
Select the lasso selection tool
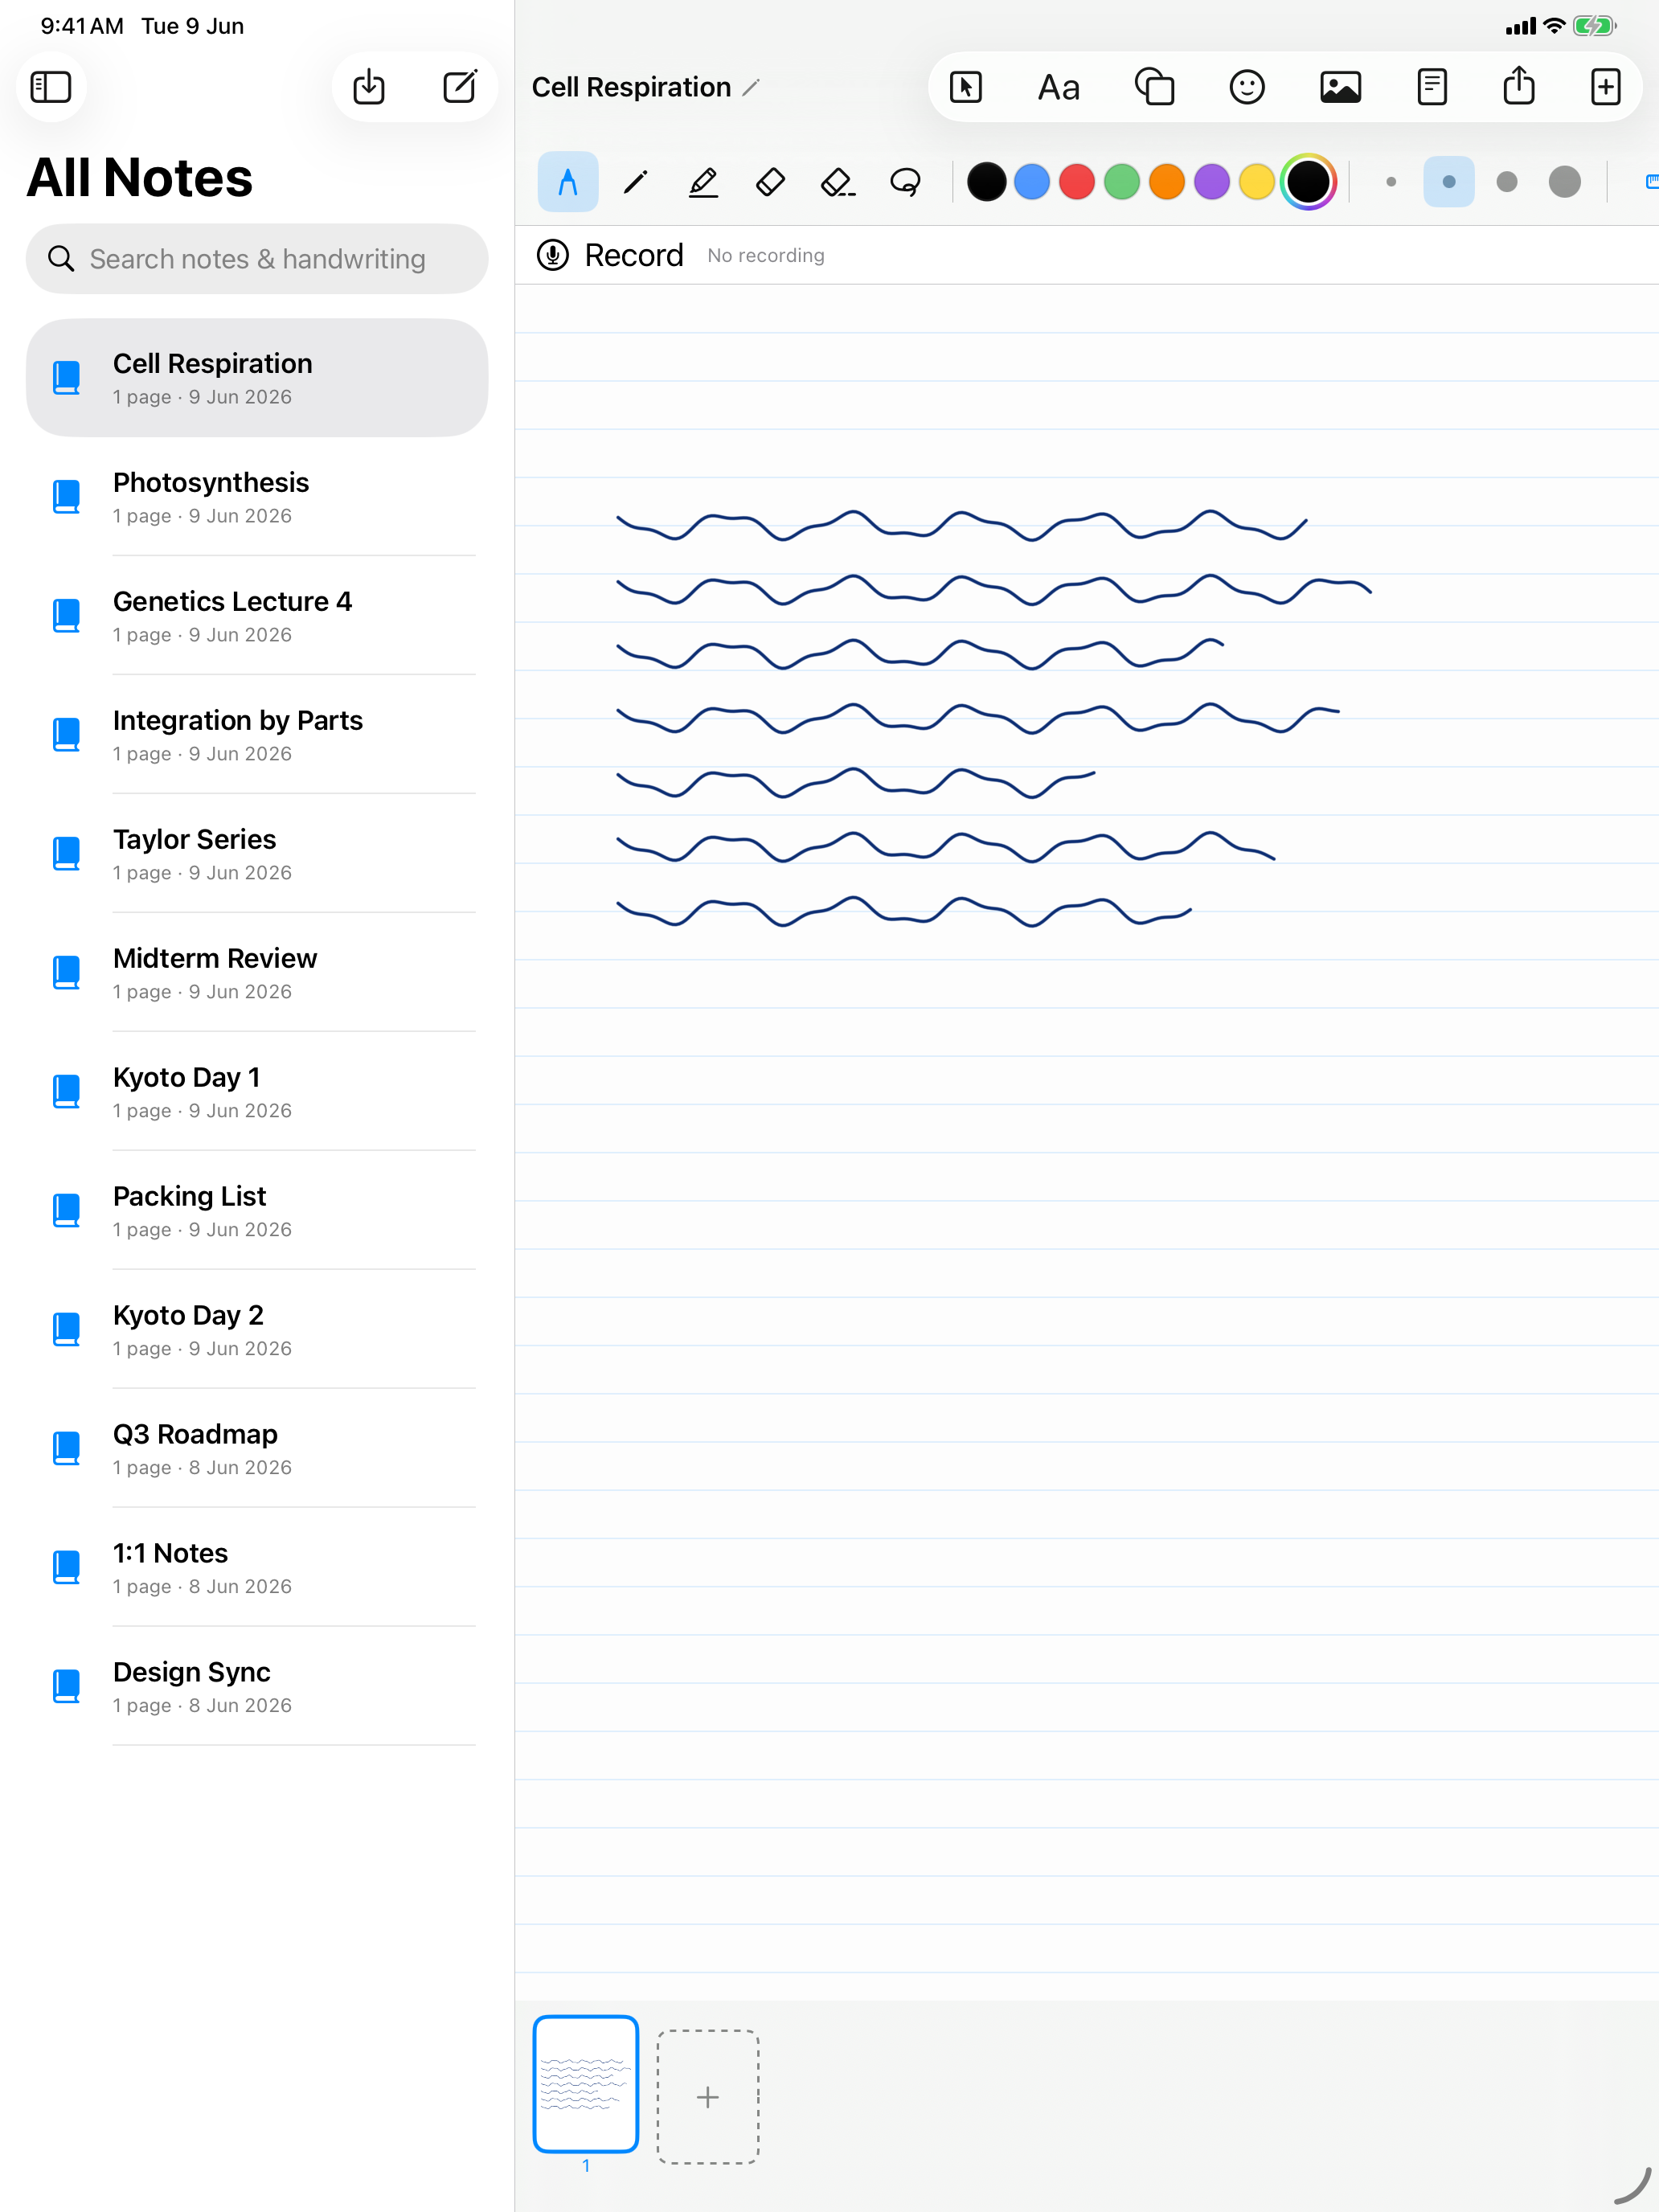point(905,181)
